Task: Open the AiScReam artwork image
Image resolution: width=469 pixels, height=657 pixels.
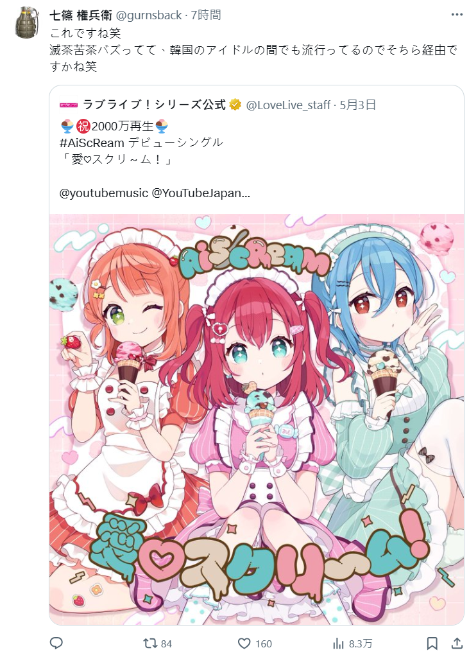Action: (x=257, y=419)
